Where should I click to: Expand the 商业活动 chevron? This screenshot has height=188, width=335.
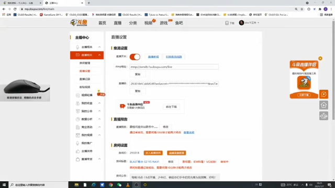pos(99,127)
